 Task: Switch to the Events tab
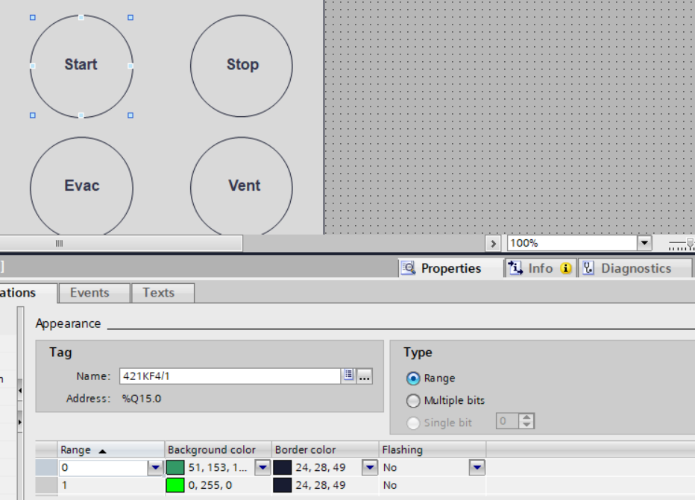(x=89, y=293)
